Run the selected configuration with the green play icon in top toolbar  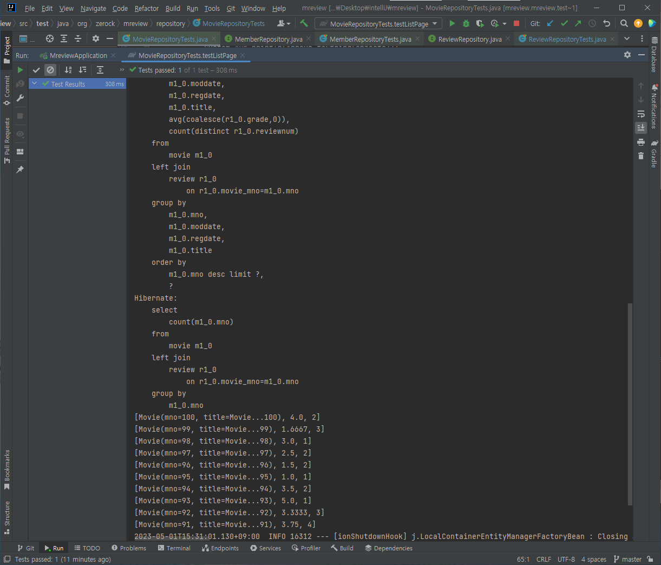(452, 23)
